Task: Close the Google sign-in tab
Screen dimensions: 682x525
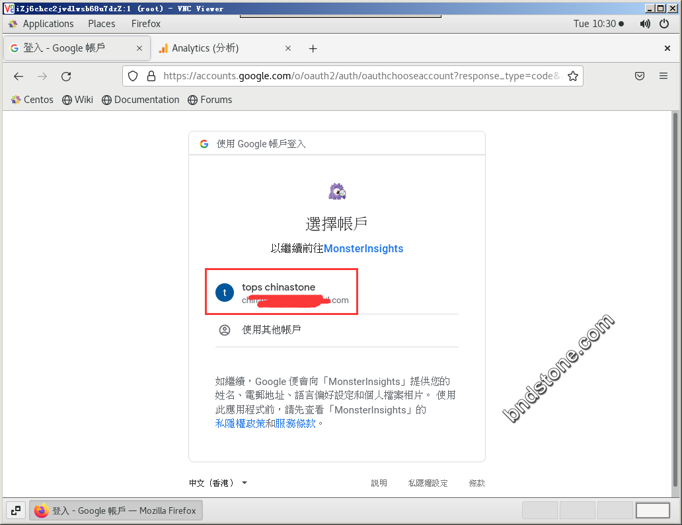Action: tap(139, 48)
